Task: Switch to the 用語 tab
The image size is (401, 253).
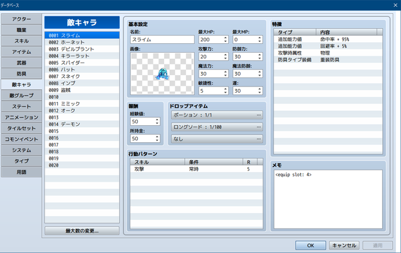Action: [21, 172]
